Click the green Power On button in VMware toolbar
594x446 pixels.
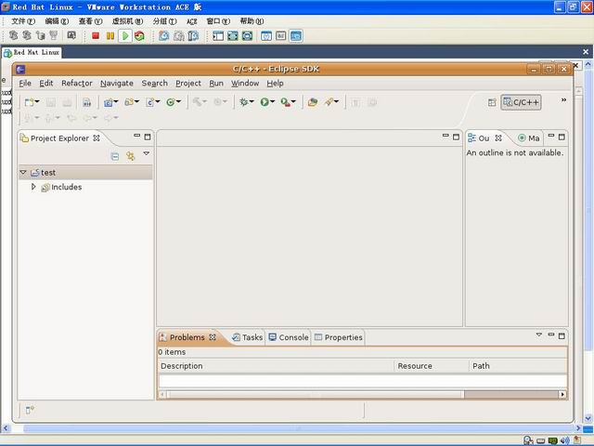(x=125, y=36)
